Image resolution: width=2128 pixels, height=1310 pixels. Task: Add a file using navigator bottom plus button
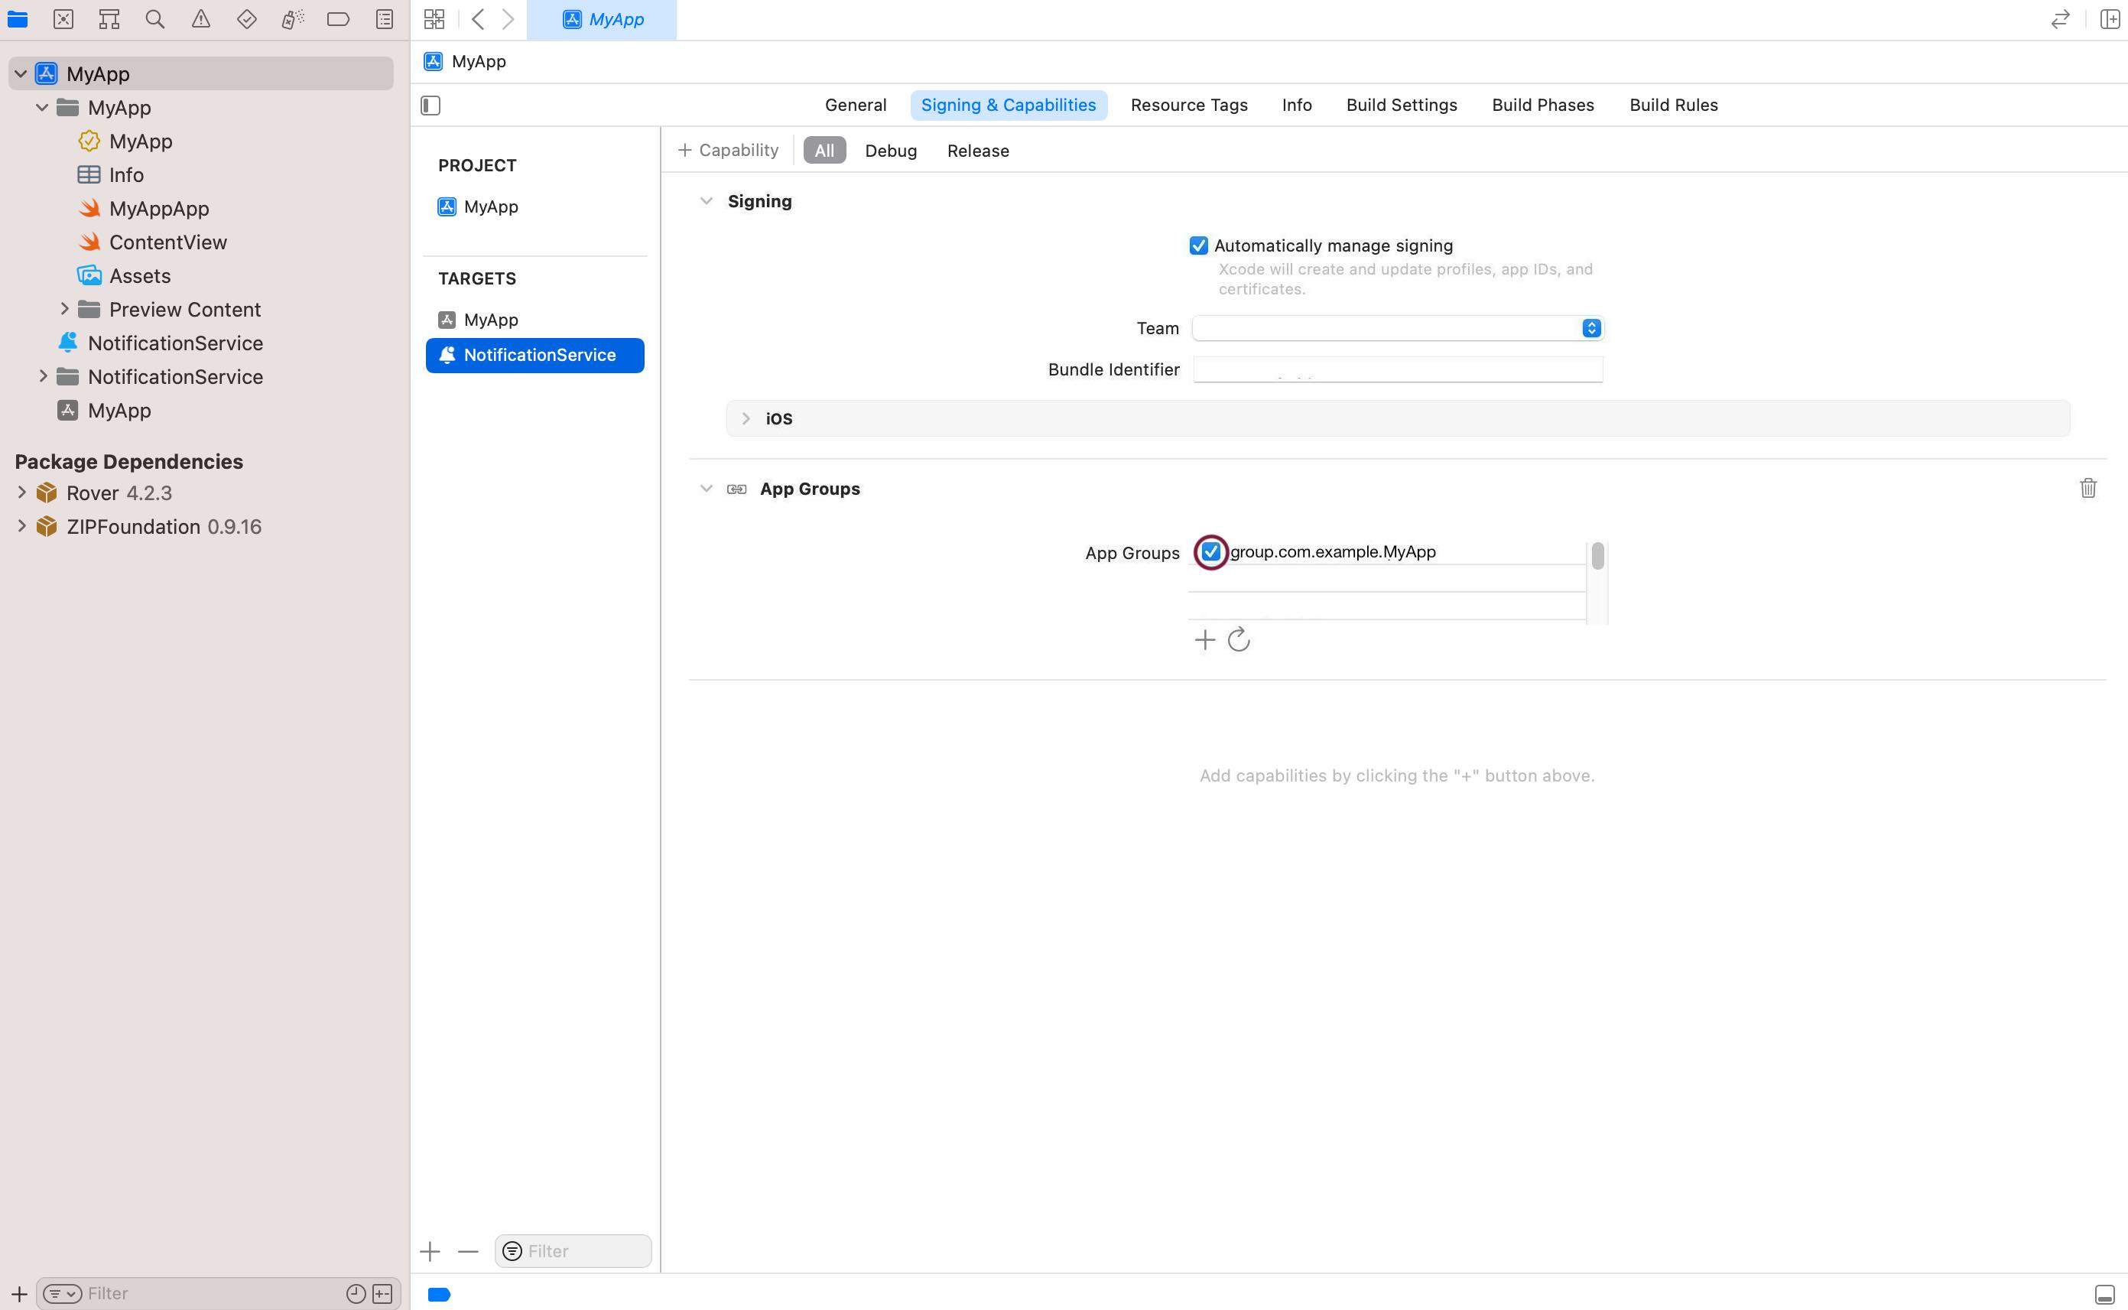19,1293
